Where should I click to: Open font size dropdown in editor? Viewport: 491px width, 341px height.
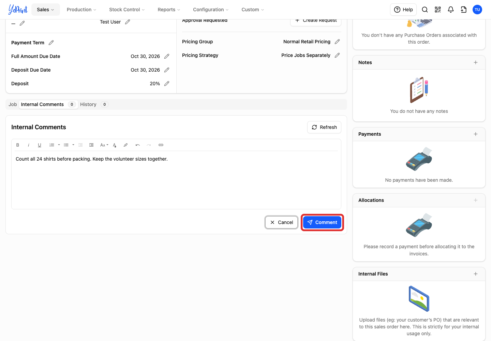pyautogui.click(x=104, y=145)
